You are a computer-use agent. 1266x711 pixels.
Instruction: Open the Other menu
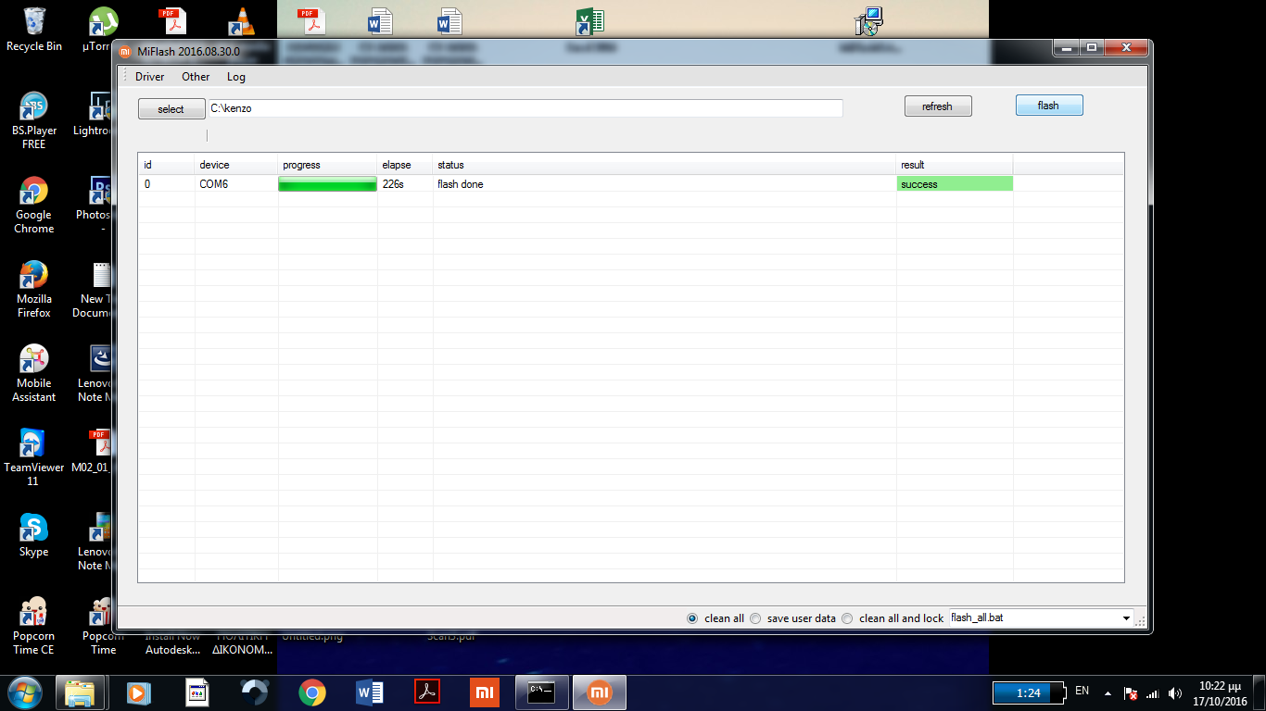point(196,77)
